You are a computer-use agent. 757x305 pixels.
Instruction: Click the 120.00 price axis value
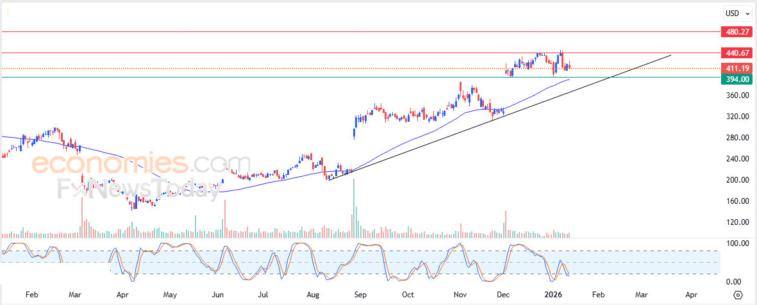point(738,222)
